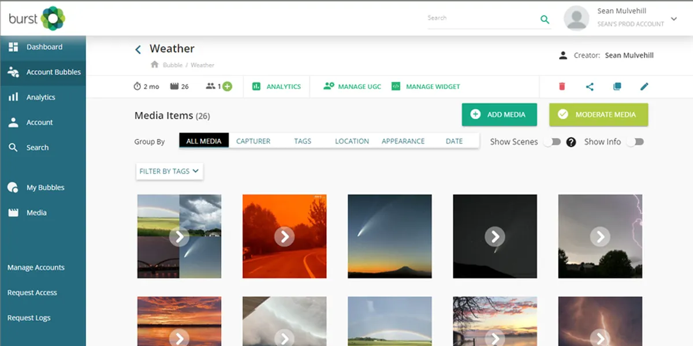This screenshot has width=693, height=346.
Task: Open the purple lightning bolt thumbnail
Action: pos(600,321)
